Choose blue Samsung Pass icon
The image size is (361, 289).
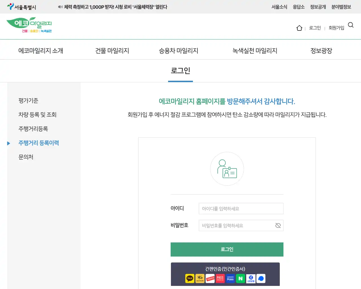click(230, 279)
